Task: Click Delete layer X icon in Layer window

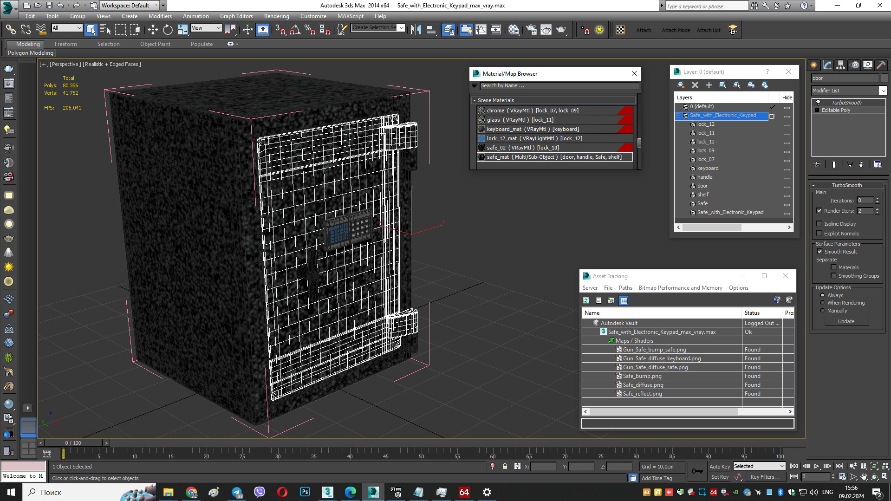Action: pyautogui.click(x=695, y=85)
